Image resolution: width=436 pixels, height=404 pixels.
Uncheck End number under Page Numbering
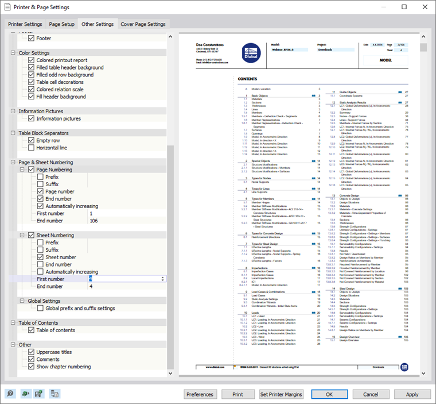tap(40, 199)
